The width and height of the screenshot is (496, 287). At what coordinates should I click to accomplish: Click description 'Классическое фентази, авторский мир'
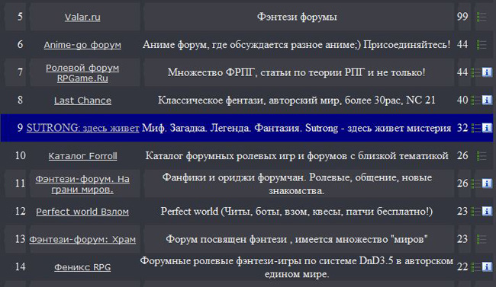point(297,100)
